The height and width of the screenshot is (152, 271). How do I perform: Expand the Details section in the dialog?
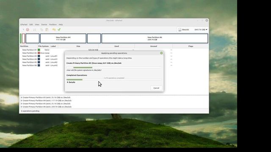[x=71, y=82]
